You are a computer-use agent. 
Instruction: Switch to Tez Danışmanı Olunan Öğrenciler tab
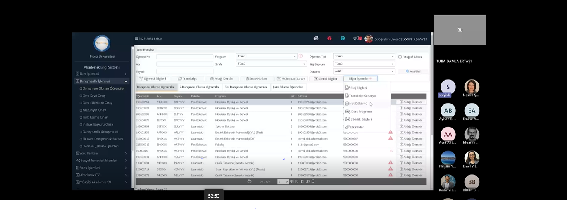246,87
